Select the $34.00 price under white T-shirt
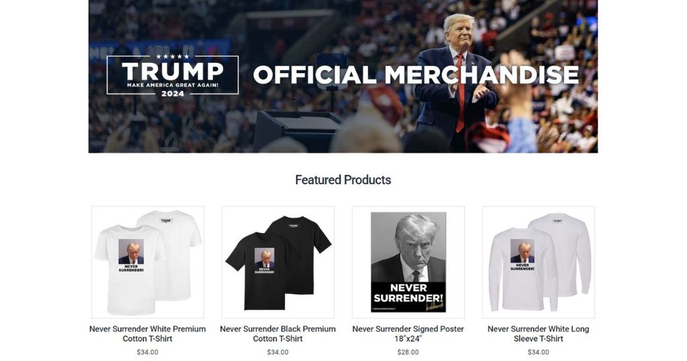This screenshot has height=361, width=687. click(148, 352)
